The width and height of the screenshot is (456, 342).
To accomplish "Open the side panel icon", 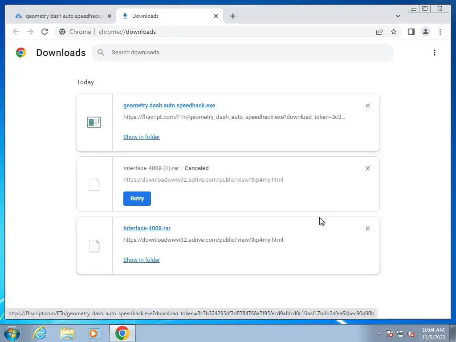I will point(411,32).
